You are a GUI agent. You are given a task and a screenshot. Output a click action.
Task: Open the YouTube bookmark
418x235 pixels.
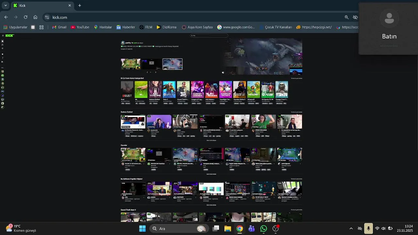pos(80,27)
